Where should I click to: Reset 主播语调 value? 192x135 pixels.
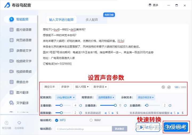coord(170,105)
